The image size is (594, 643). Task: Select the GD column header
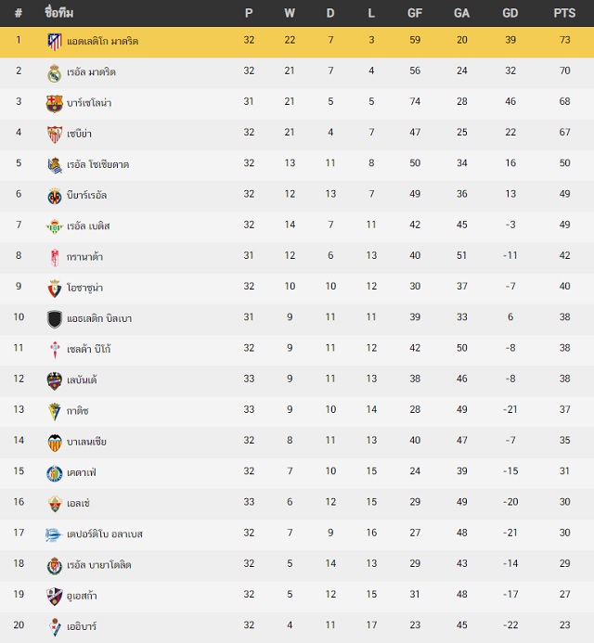point(510,13)
